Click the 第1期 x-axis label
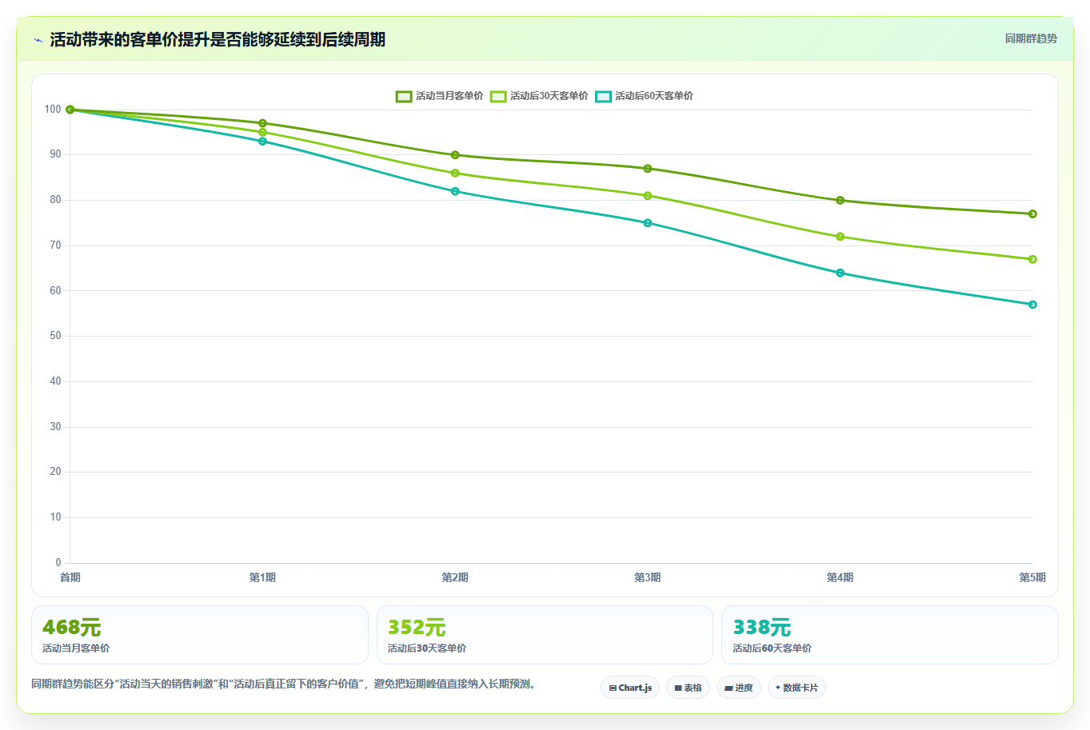 (262, 577)
